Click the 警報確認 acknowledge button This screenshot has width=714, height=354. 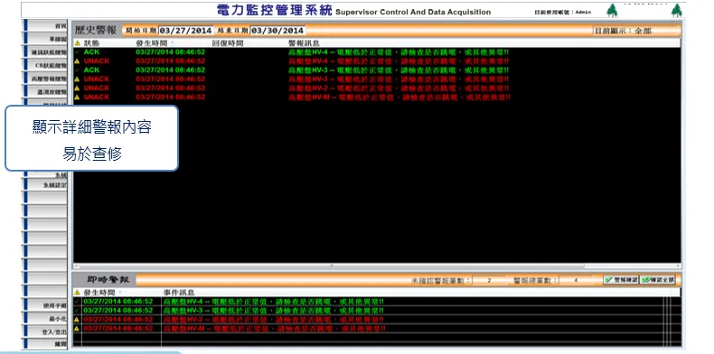(x=621, y=280)
